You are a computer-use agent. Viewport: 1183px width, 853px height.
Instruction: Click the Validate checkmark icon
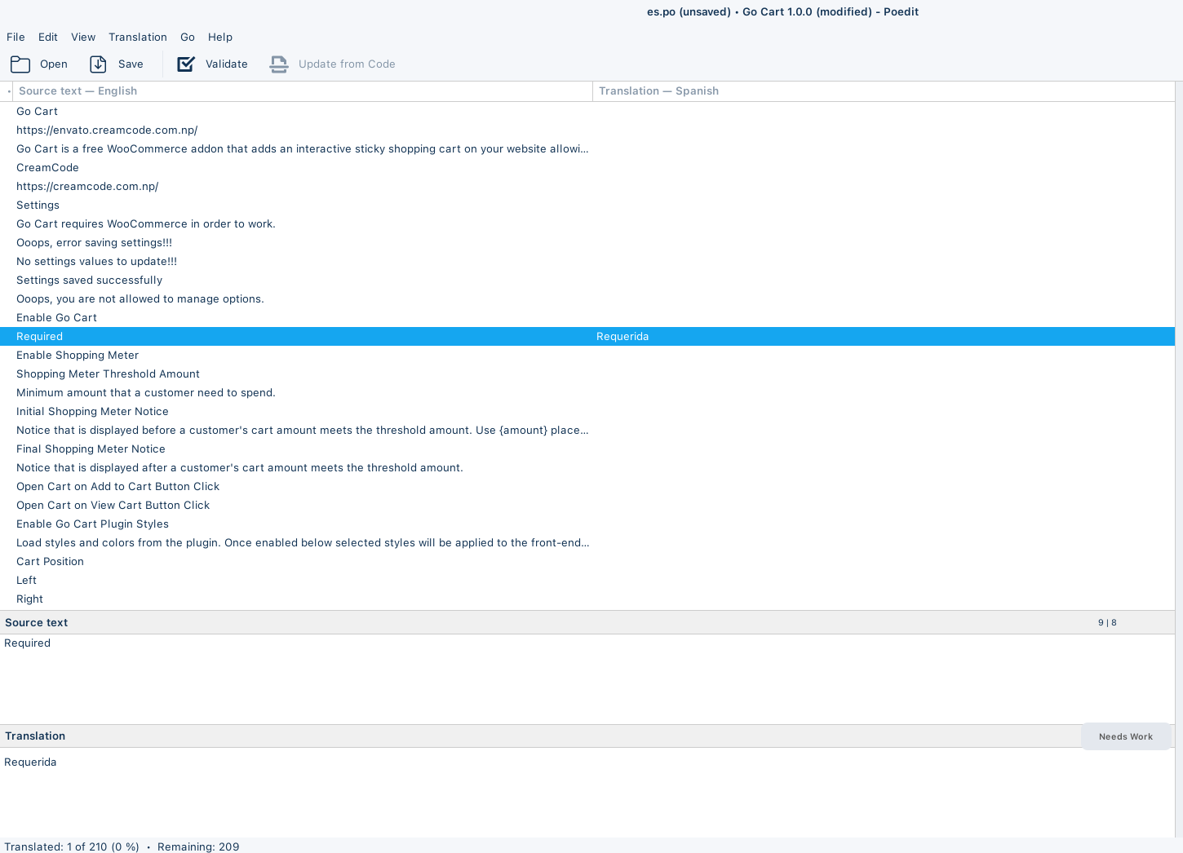[186, 64]
